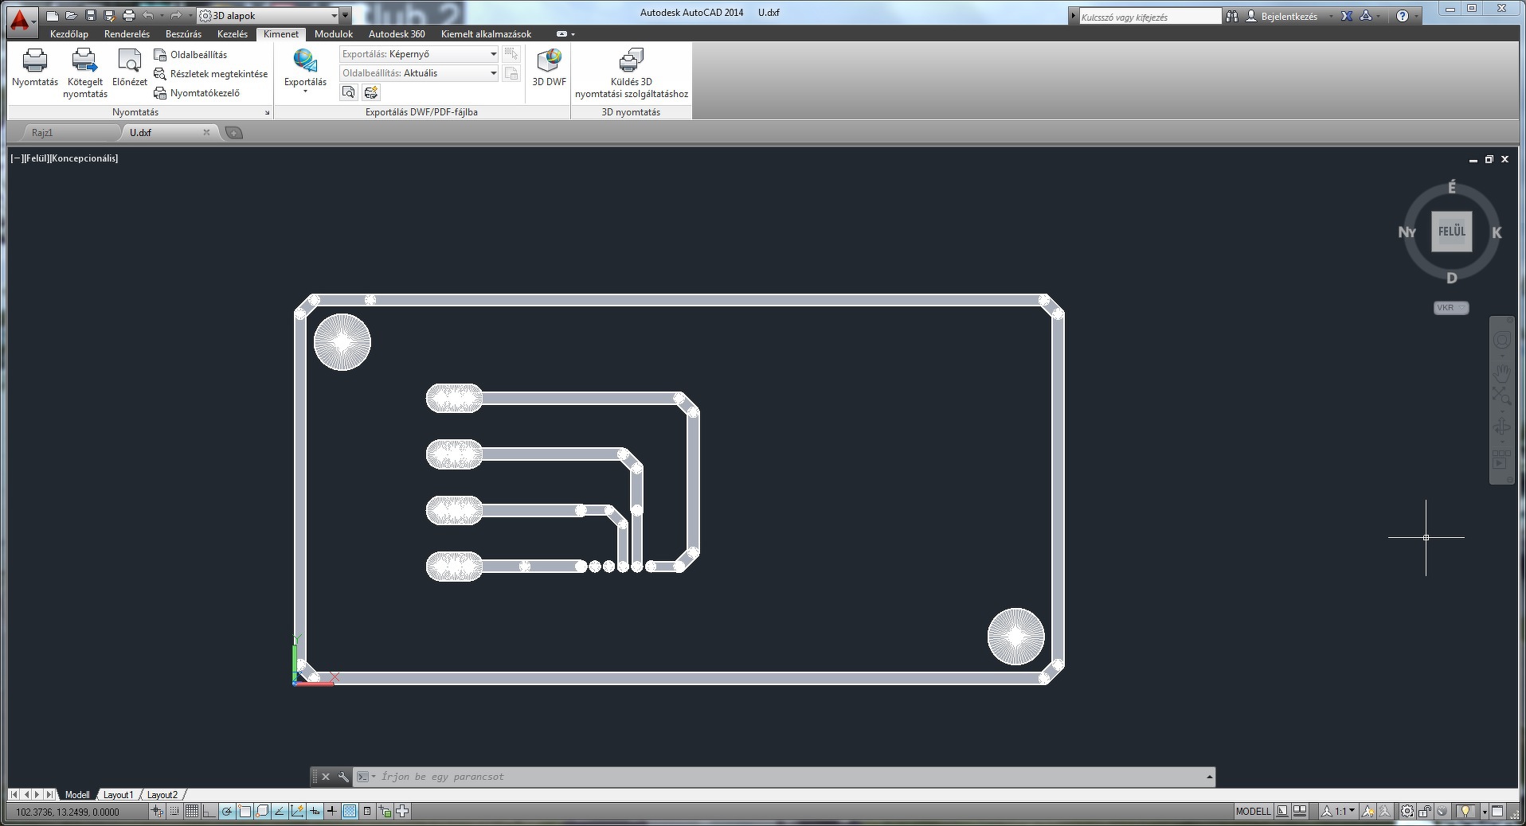Close the U.dxf drawing tab
Viewport: 1526px width, 826px height.
point(206,132)
